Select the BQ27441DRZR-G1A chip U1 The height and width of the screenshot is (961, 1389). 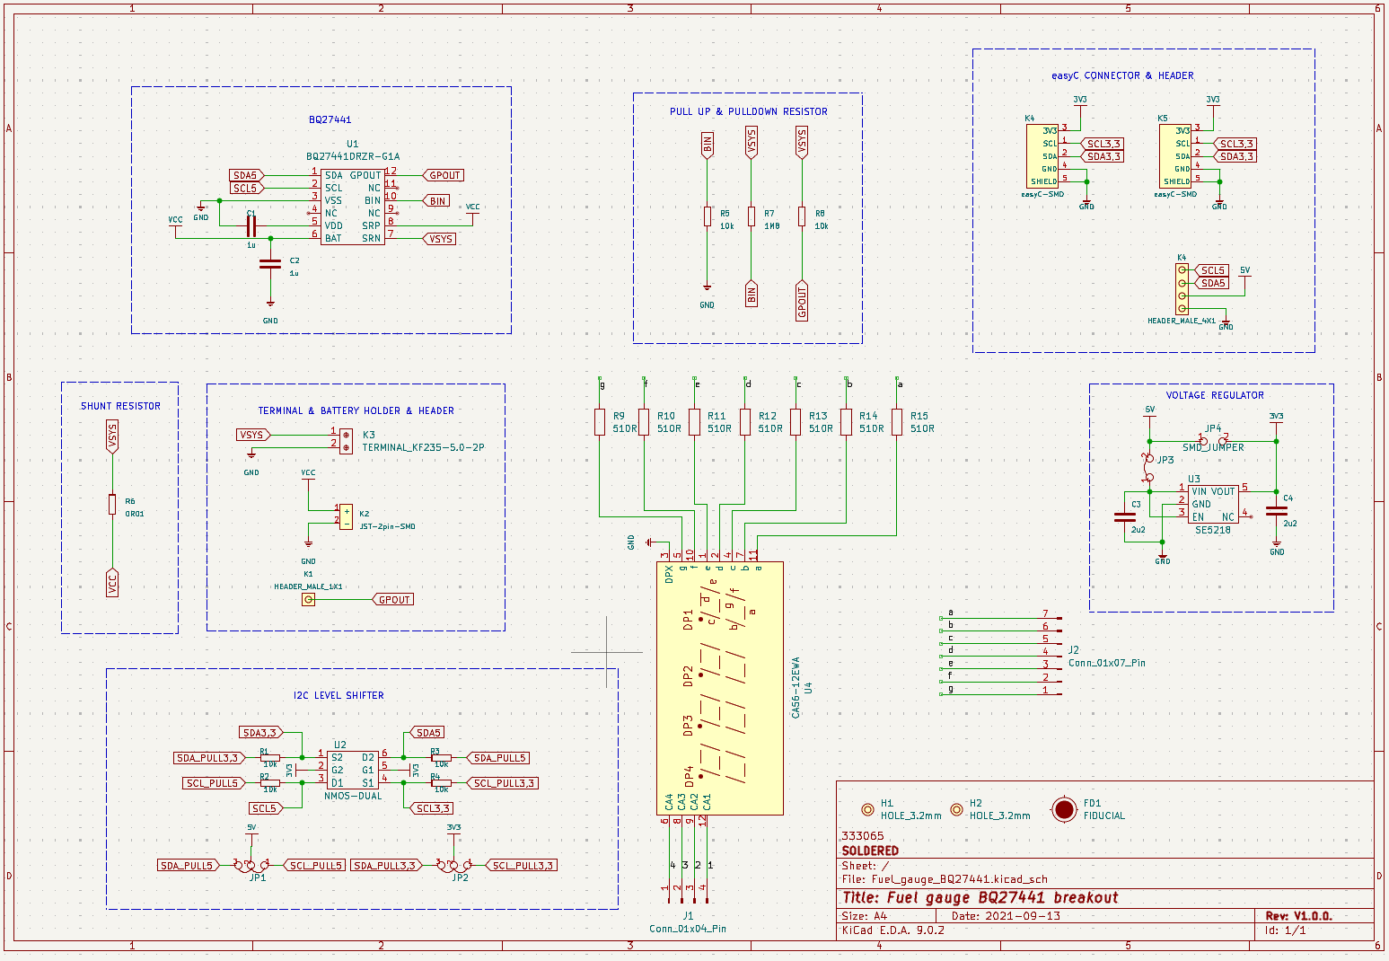[x=353, y=207]
